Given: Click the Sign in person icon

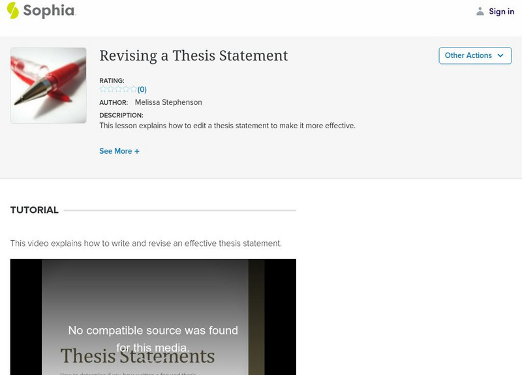Looking at the screenshot, I should click(x=479, y=10).
